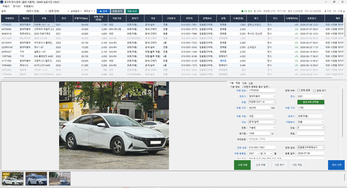Viewport: 347px width, 188px height.
Task: Go to previous page with 이전 arrow
Action: point(328,11)
